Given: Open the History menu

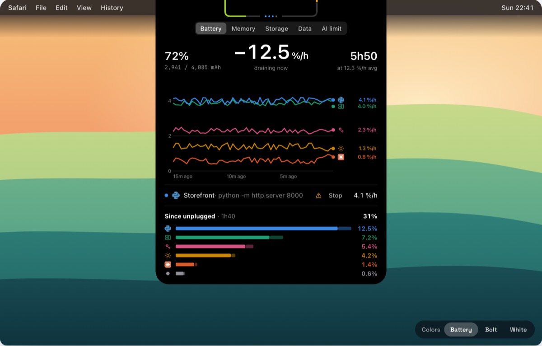Looking at the screenshot, I should [x=112, y=8].
